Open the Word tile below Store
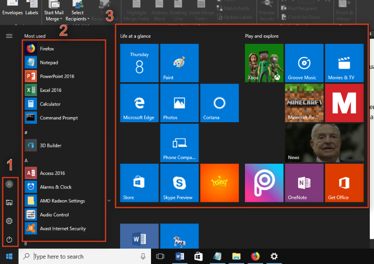 pos(139,236)
